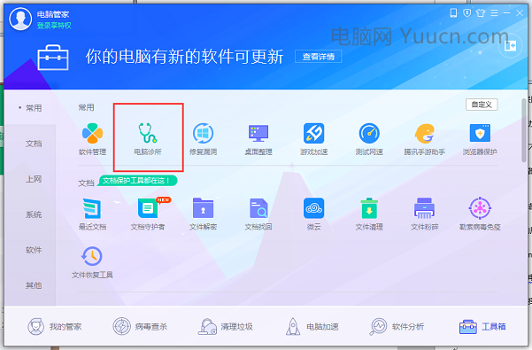Click the 查看详情 view details button
The width and height of the screenshot is (532, 350).
pyautogui.click(x=319, y=57)
